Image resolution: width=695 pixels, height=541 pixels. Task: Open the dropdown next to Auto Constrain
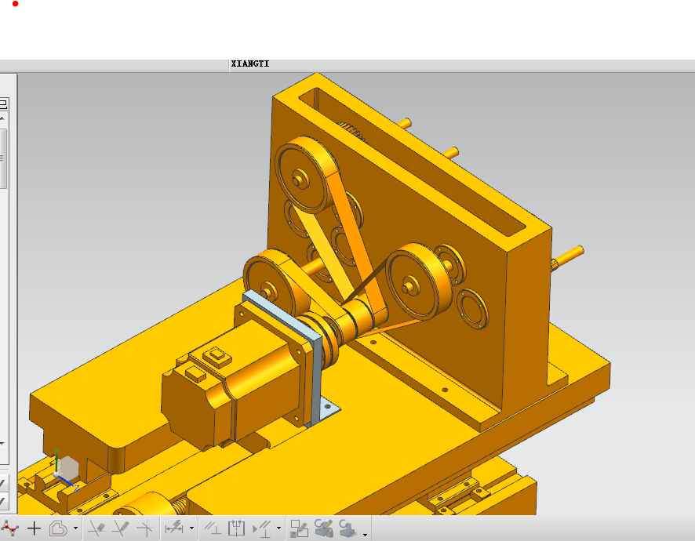tap(278, 528)
